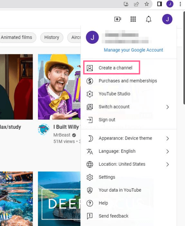Open the notifications bell
185x226 pixels.
tap(149, 19)
